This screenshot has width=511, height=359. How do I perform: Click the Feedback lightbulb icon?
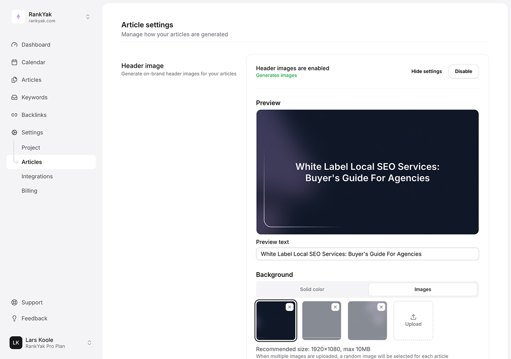(14, 319)
